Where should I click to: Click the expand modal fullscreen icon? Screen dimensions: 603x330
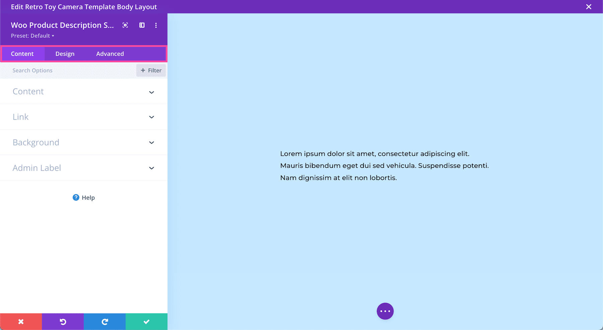(x=125, y=25)
